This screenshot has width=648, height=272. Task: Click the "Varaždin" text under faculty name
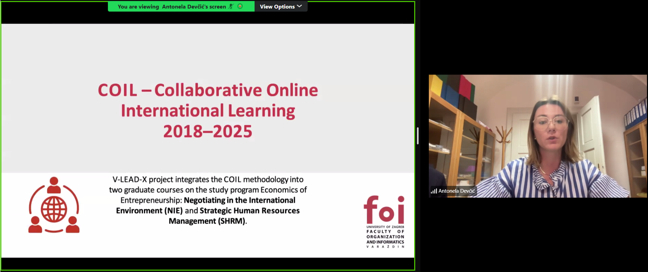click(x=385, y=247)
